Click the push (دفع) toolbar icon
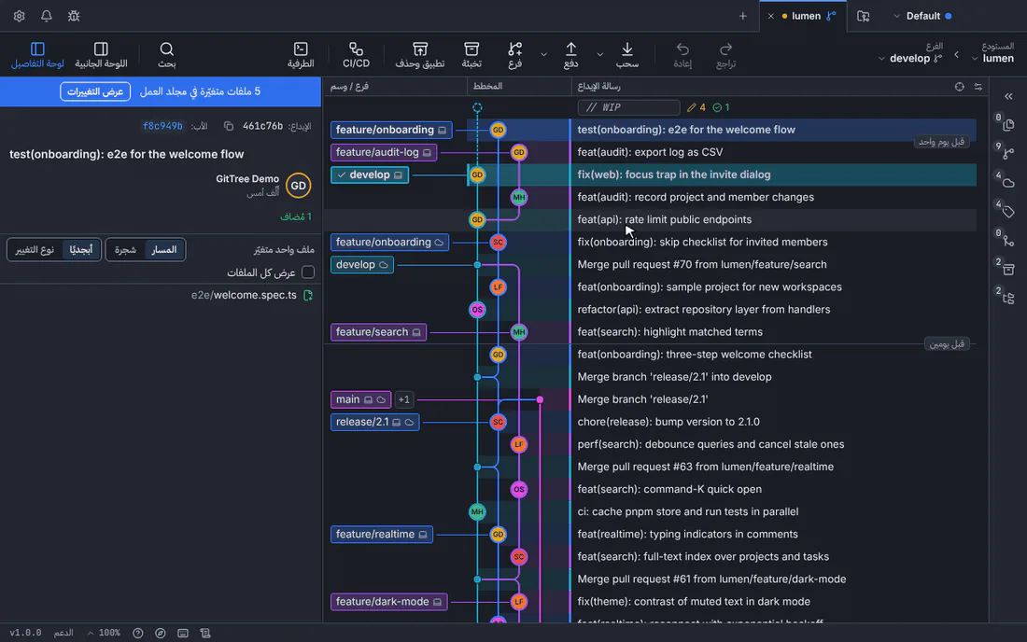The image size is (1027, 642). (570, 55)
